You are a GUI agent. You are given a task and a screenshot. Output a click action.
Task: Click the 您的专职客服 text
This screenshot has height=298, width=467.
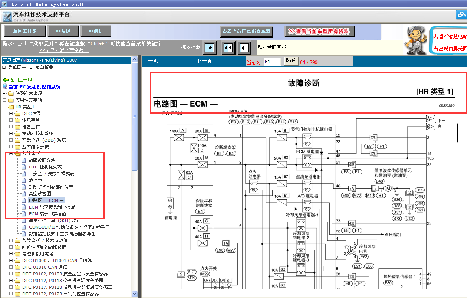(x=272, y=47)
